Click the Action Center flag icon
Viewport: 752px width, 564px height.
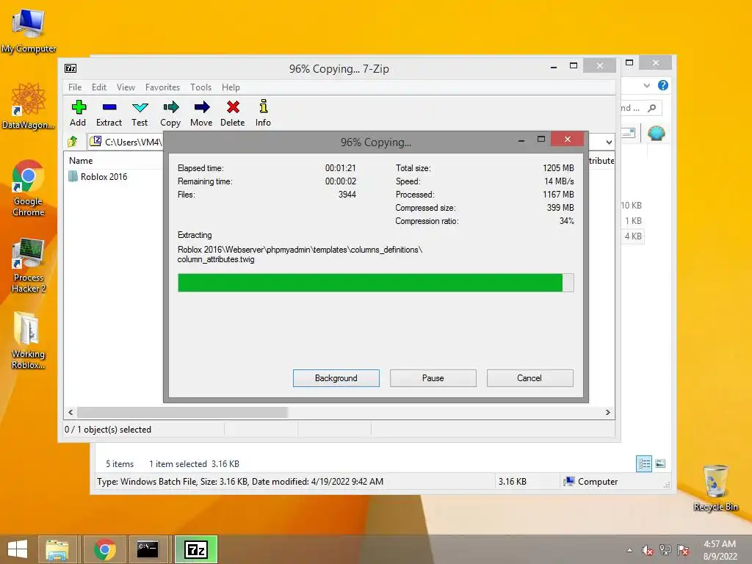pyautogui.click(x=683, y=550)
